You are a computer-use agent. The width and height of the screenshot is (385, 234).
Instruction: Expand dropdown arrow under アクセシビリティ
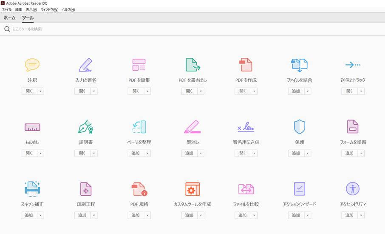(361, 215)
